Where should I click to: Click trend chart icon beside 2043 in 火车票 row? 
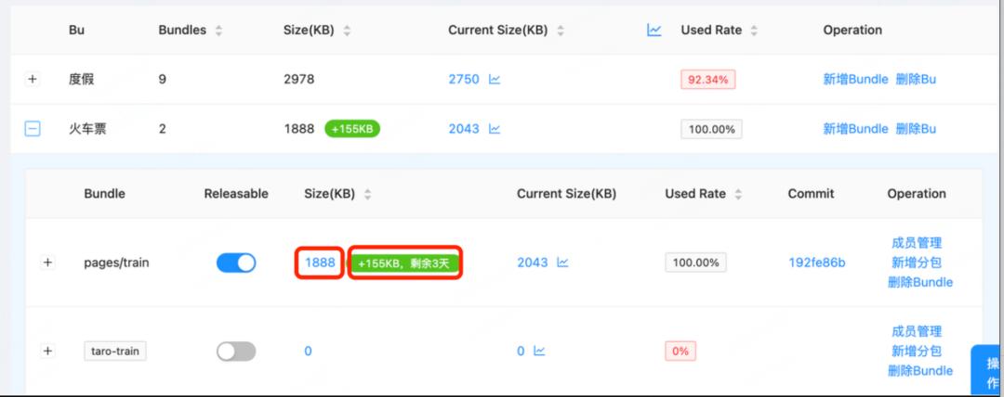pyautogui.click(x=495, y=129)
